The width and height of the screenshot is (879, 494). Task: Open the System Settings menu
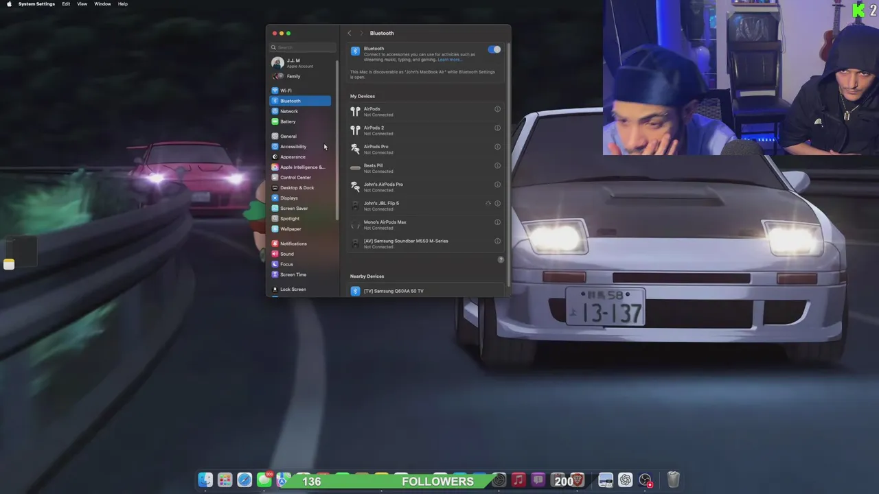coord(36,4)
